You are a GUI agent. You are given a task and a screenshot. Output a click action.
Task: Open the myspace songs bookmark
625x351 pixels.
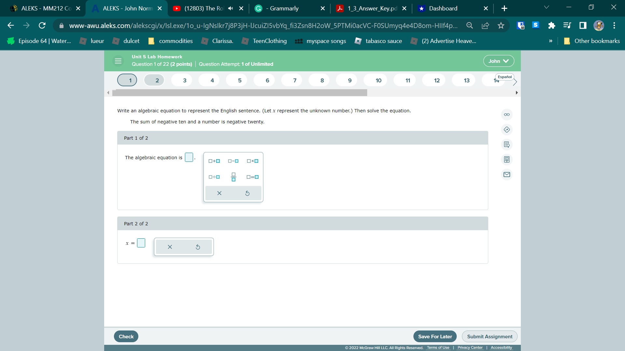(x=320, y=41)
